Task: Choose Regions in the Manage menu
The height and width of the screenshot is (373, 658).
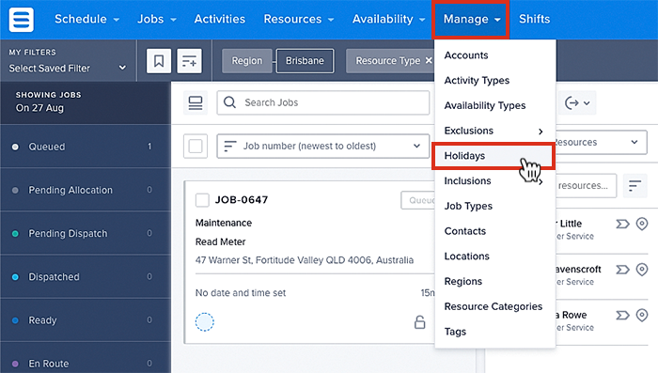Action: [x=463, y=282]
